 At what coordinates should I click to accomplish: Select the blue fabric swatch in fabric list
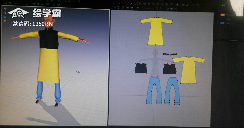(222, 23)
